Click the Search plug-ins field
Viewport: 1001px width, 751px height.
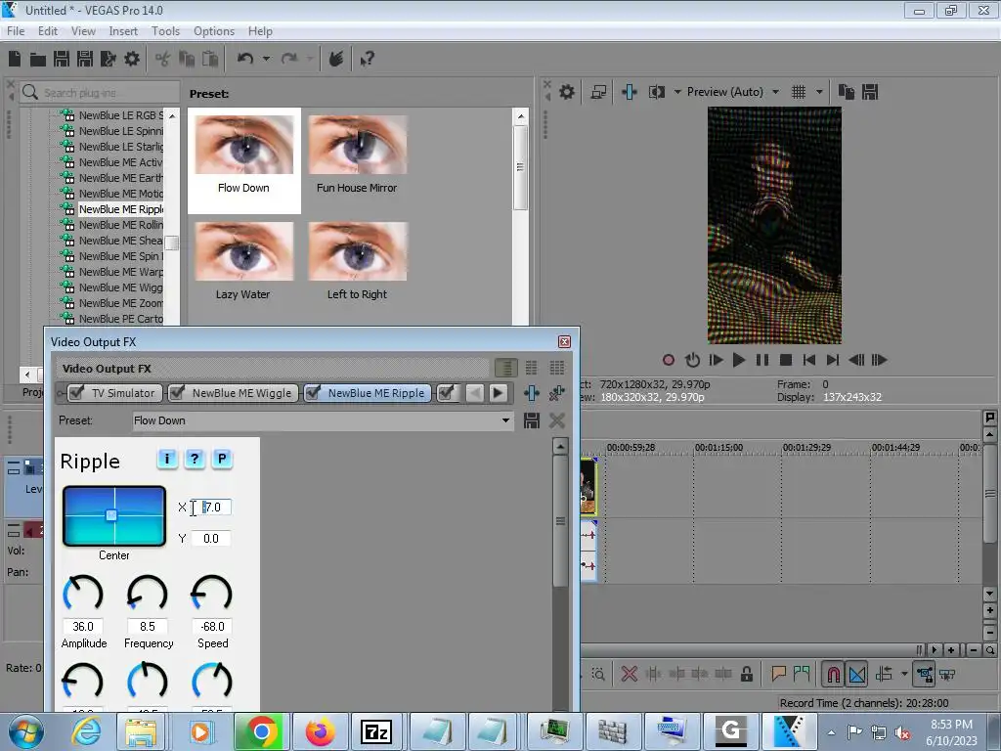click(100, 93)
